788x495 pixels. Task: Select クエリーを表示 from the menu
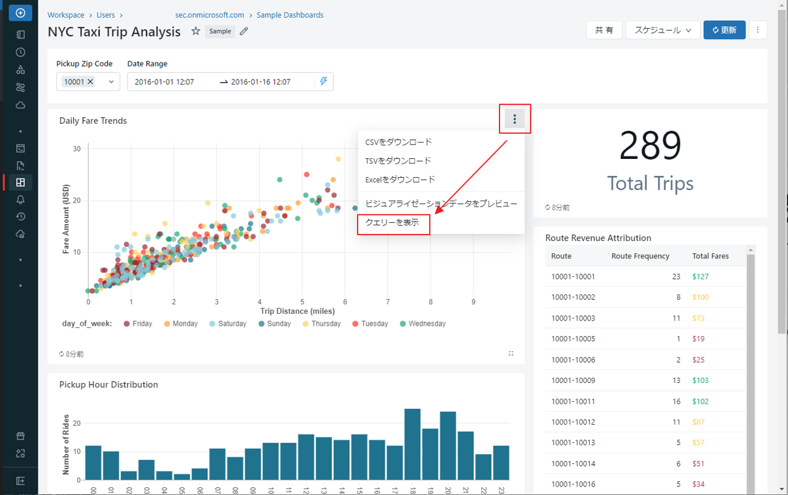pyautogui.click(x=392, y=223)
